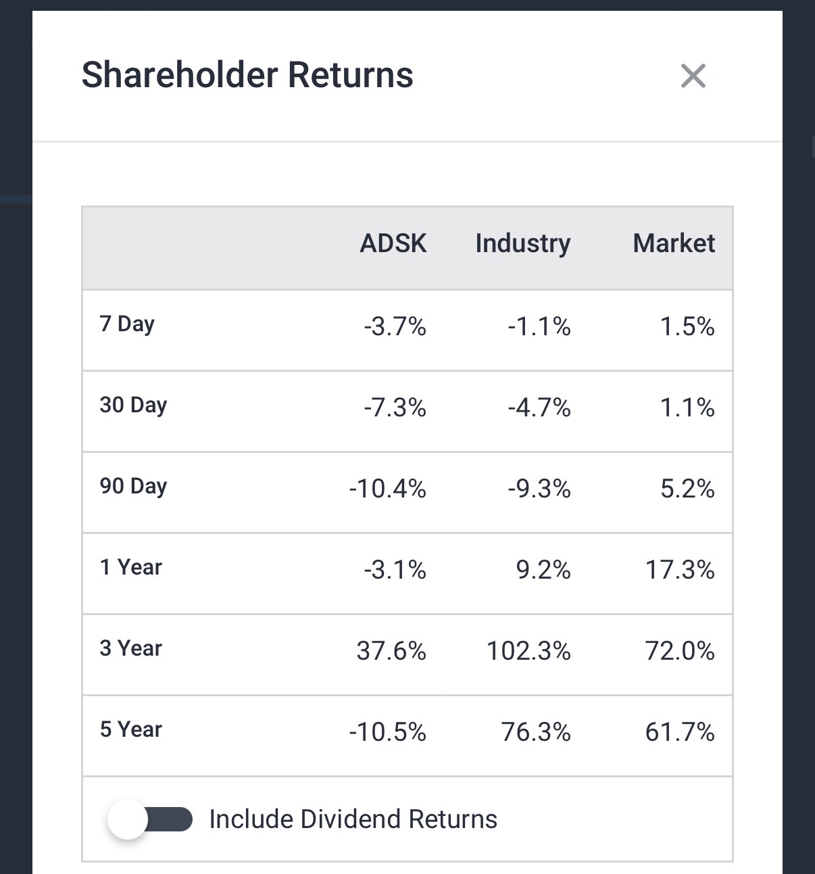This screenshot has height=874, width=815.
Task: Select ADSK's 5 Year return of -10.5%
Action: click(387, 733)
